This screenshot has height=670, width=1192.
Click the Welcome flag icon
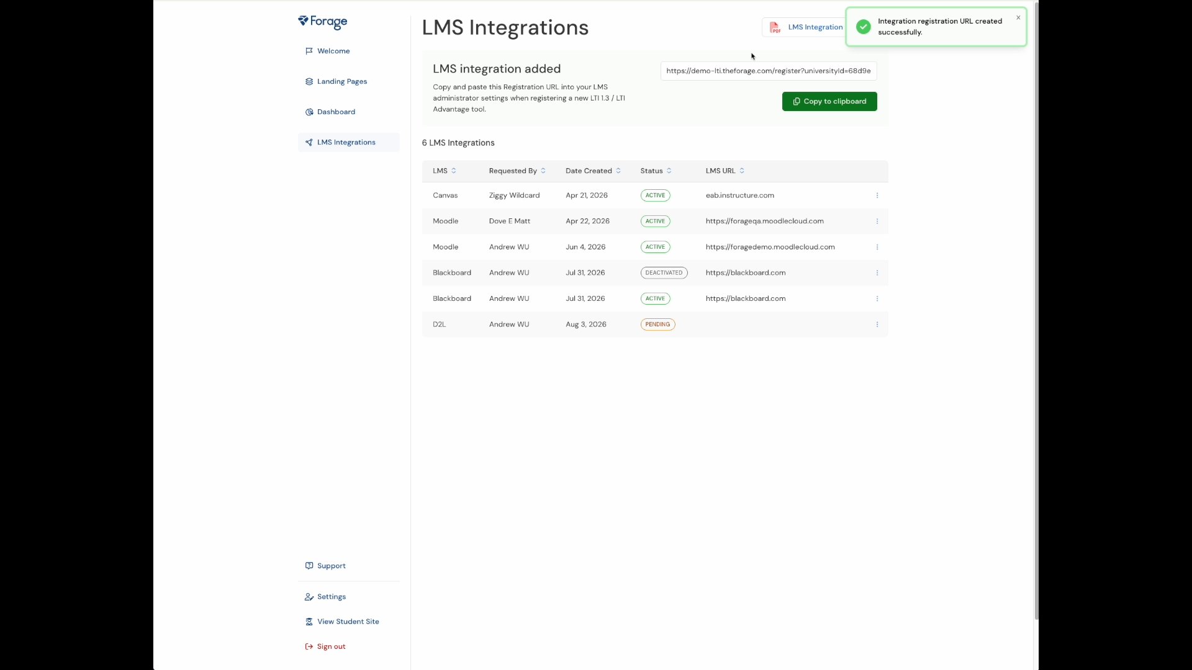309,51
